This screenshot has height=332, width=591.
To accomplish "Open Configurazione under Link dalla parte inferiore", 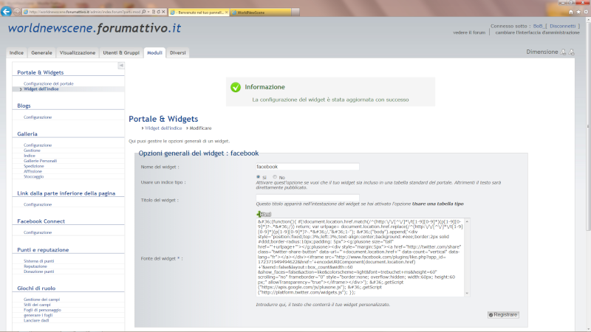I will (38, 205).
